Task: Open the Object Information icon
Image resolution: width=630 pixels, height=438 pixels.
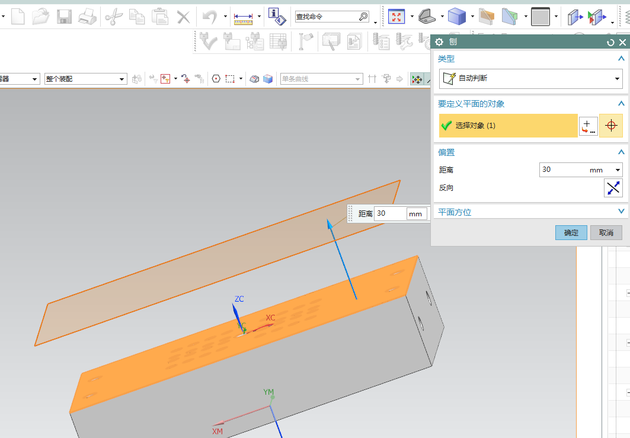Action: pyautogui.click(x=277, y=17)
